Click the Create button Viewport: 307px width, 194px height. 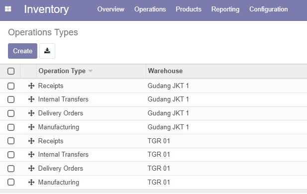22,51
